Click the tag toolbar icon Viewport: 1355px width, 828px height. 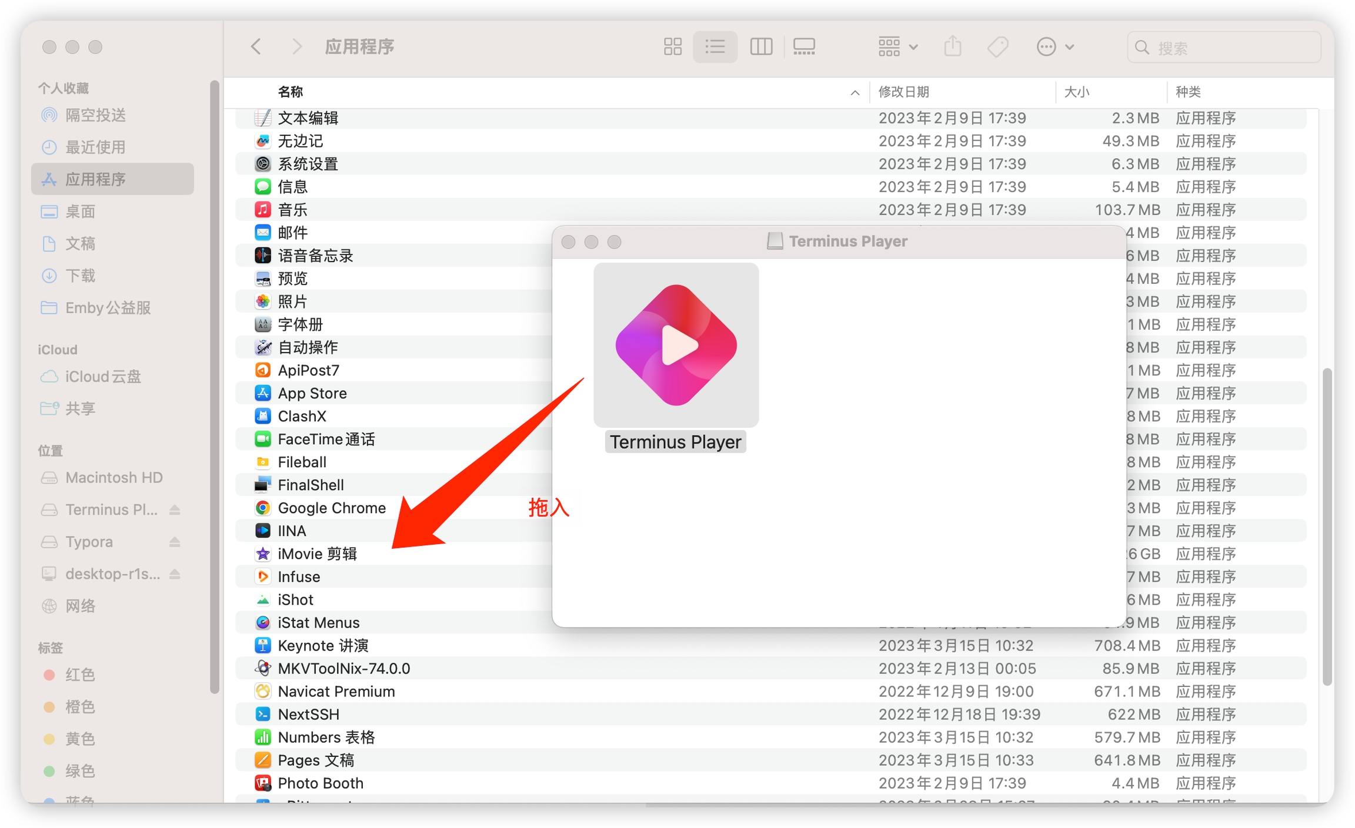click(x=997, y=46)
